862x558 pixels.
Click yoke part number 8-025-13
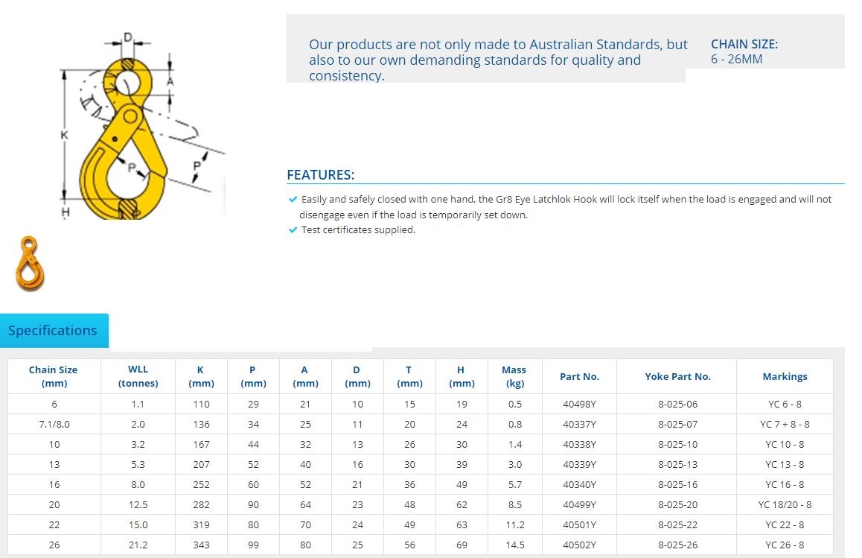[677, 464]
